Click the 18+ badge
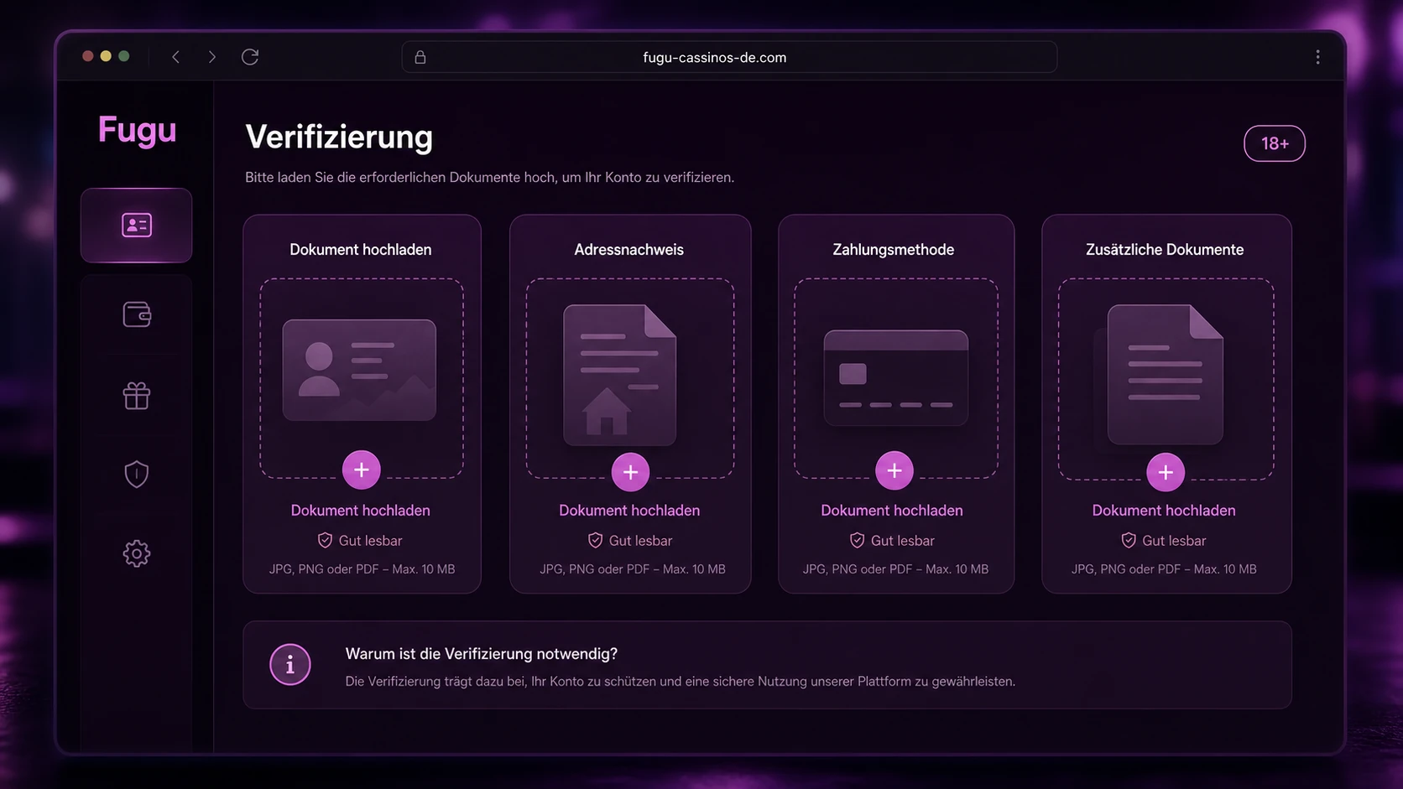The image size is (1403, 789). (x=1274, y=143)
